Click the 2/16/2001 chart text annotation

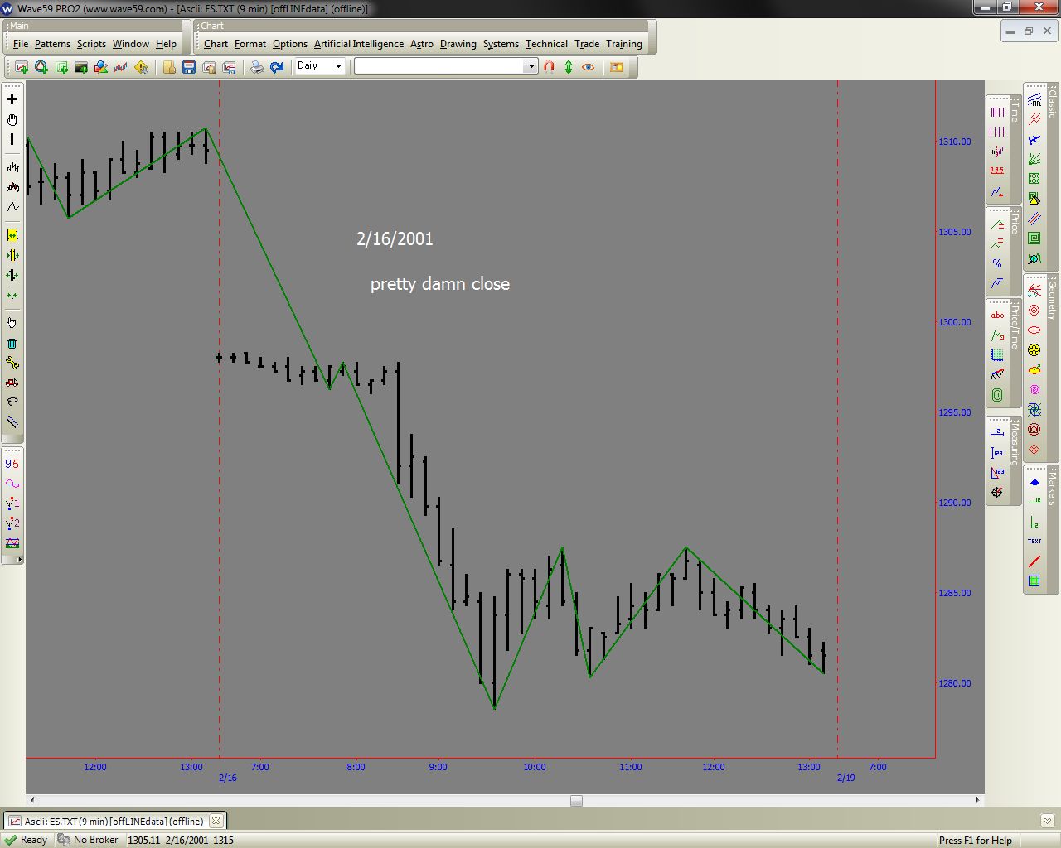[x=395, y=238]
